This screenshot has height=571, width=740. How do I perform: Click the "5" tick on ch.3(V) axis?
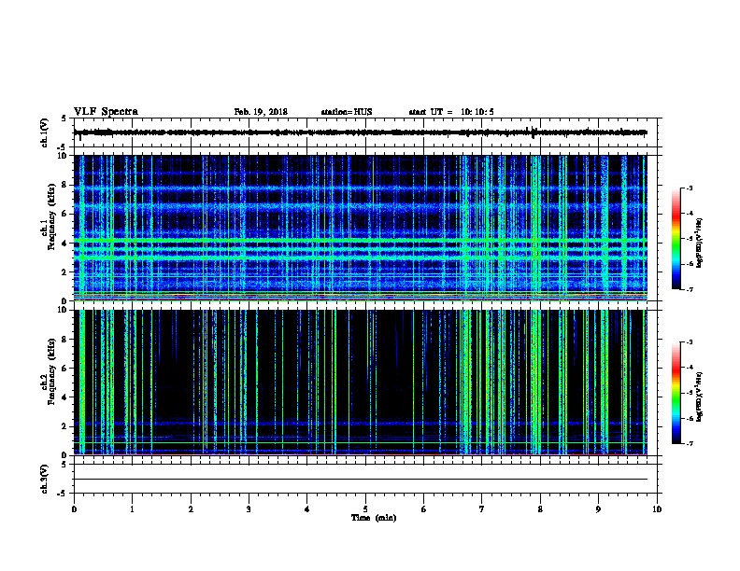click(x=64, y=465)
